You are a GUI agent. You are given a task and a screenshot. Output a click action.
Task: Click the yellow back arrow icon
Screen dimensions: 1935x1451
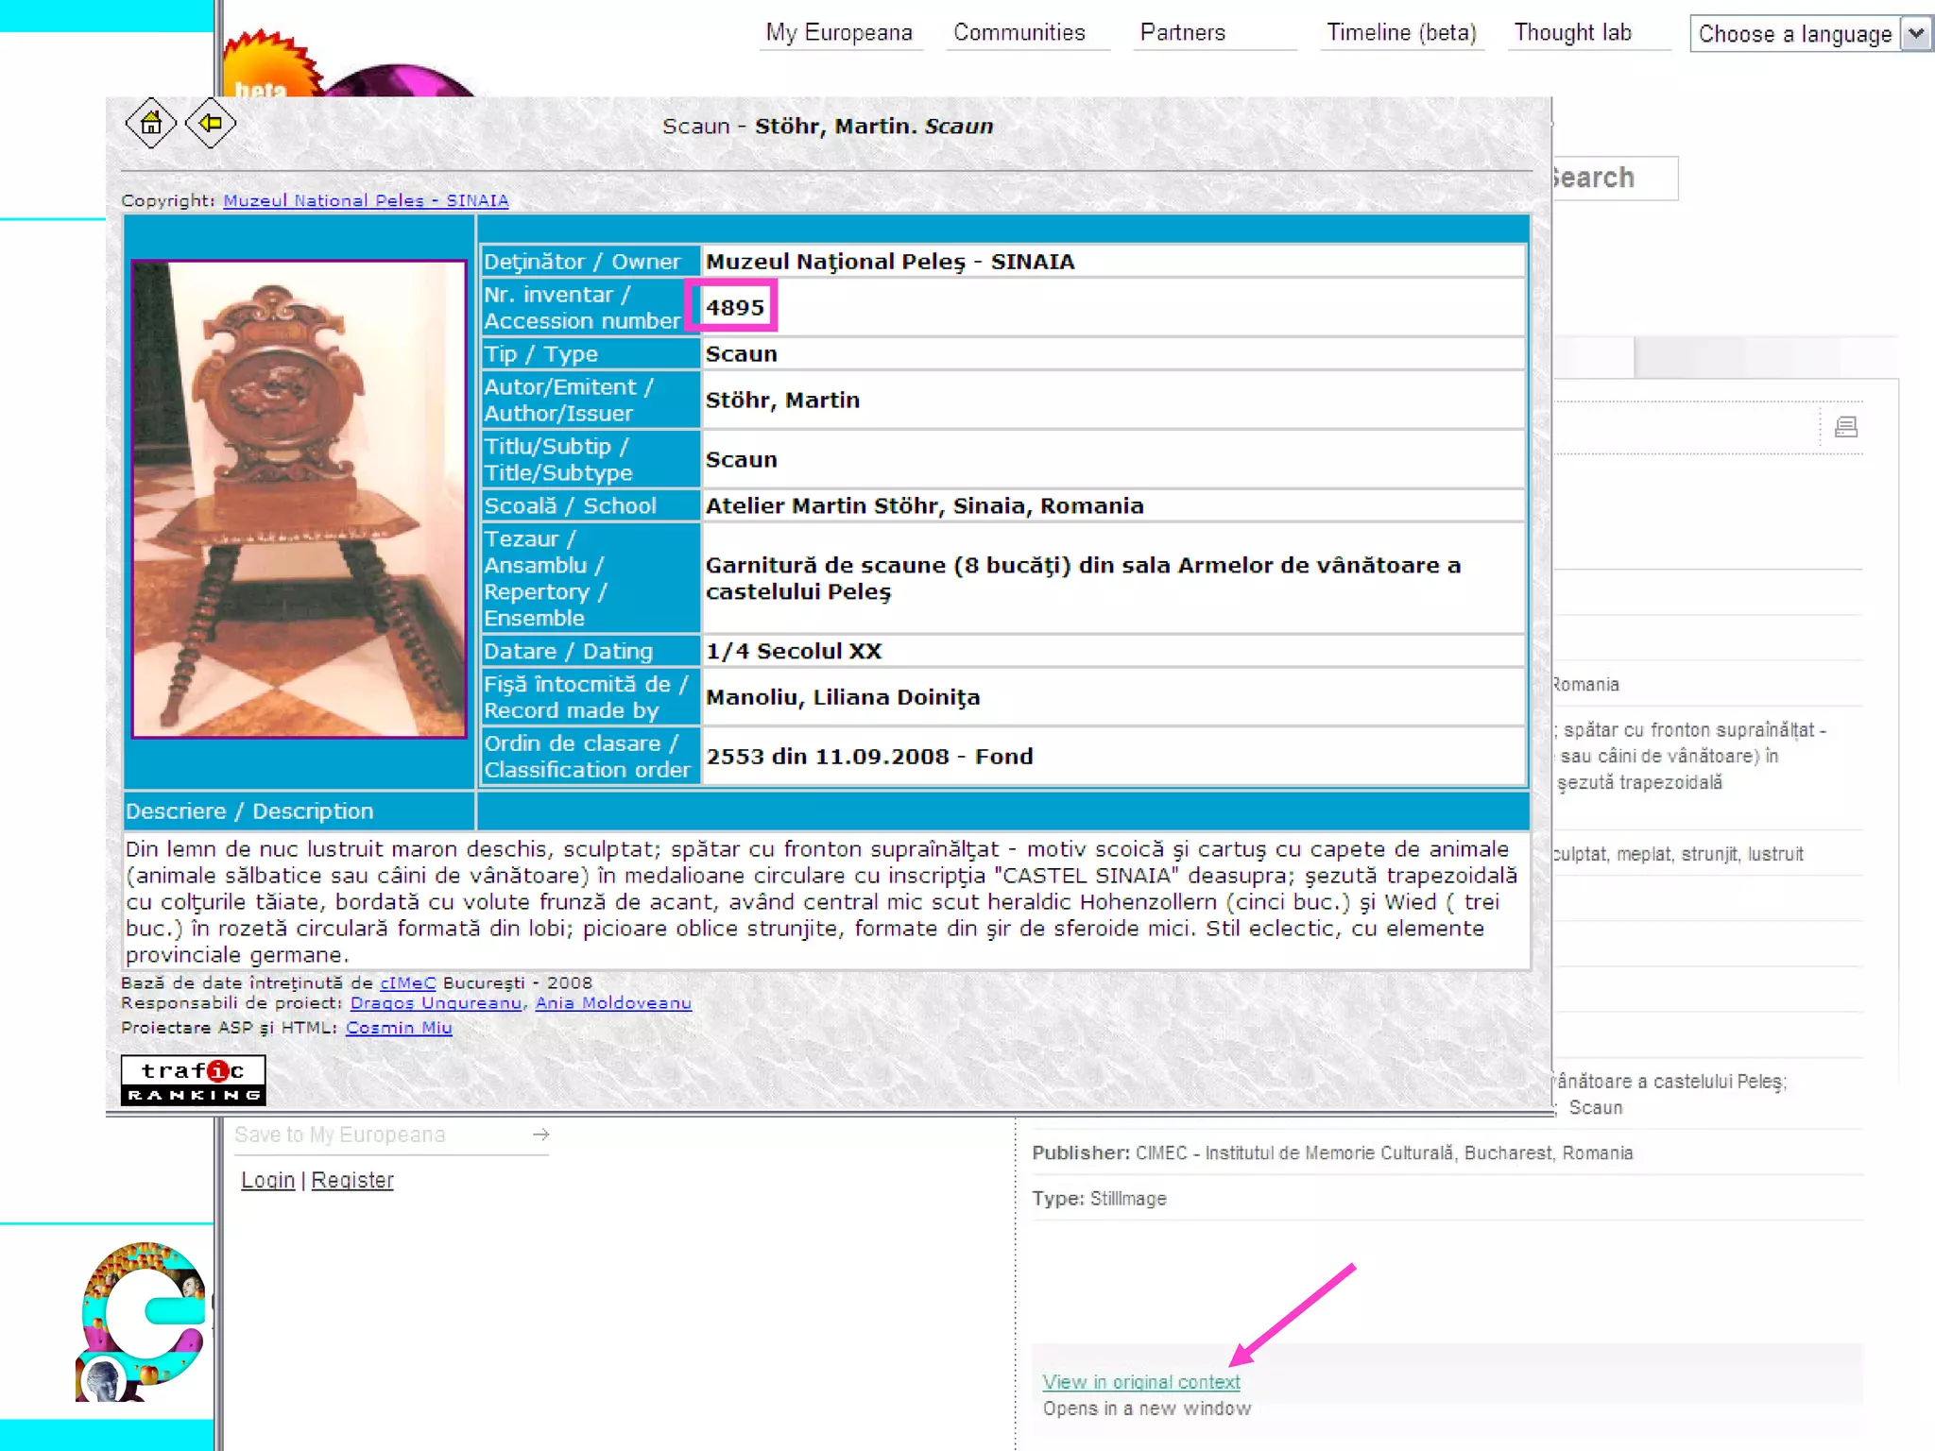pyautogui.click(x=210, y=123)
